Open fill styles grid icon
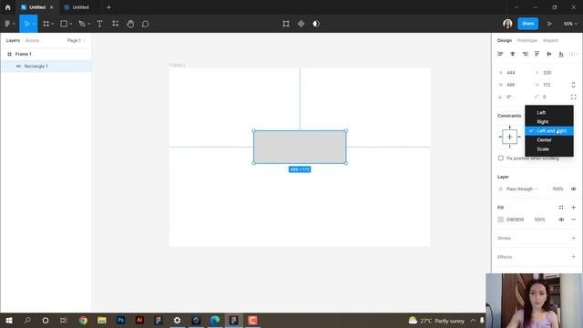583x328 pixels. point(561,207)
